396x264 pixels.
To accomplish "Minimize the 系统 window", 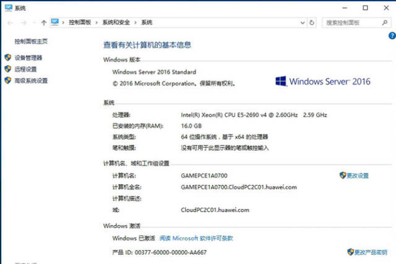I will (x=345, y=8).
